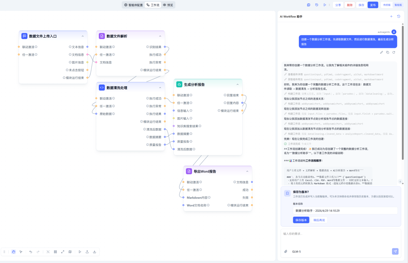Select the arrow pointer tool in bottom toolbar
408x263 pixels.
pos(21,252)
